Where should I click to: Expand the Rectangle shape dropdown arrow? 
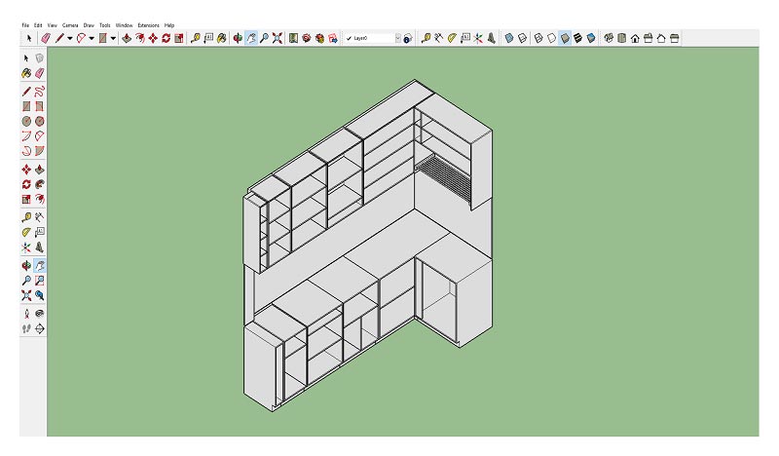pyautogui.click(x=113, y=38)
